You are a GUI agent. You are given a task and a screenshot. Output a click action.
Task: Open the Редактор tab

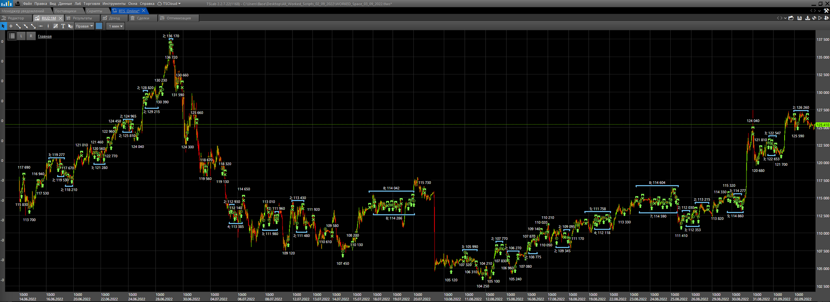coord(16,18)
